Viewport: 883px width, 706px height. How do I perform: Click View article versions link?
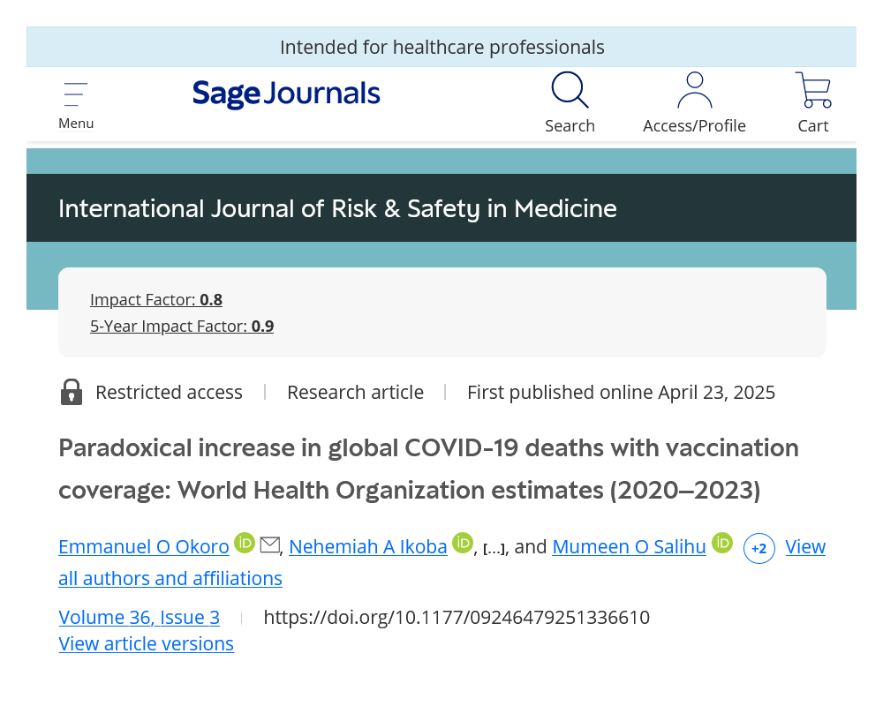[146, 643]
